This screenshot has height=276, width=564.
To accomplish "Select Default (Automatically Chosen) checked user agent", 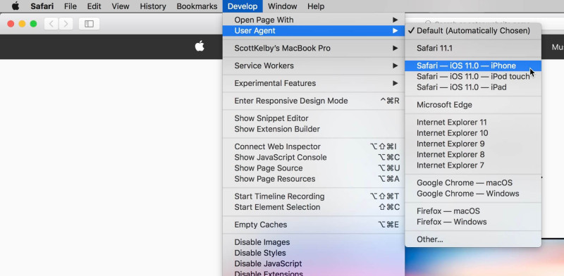I will pyautogui.click(x=473, y=30).
